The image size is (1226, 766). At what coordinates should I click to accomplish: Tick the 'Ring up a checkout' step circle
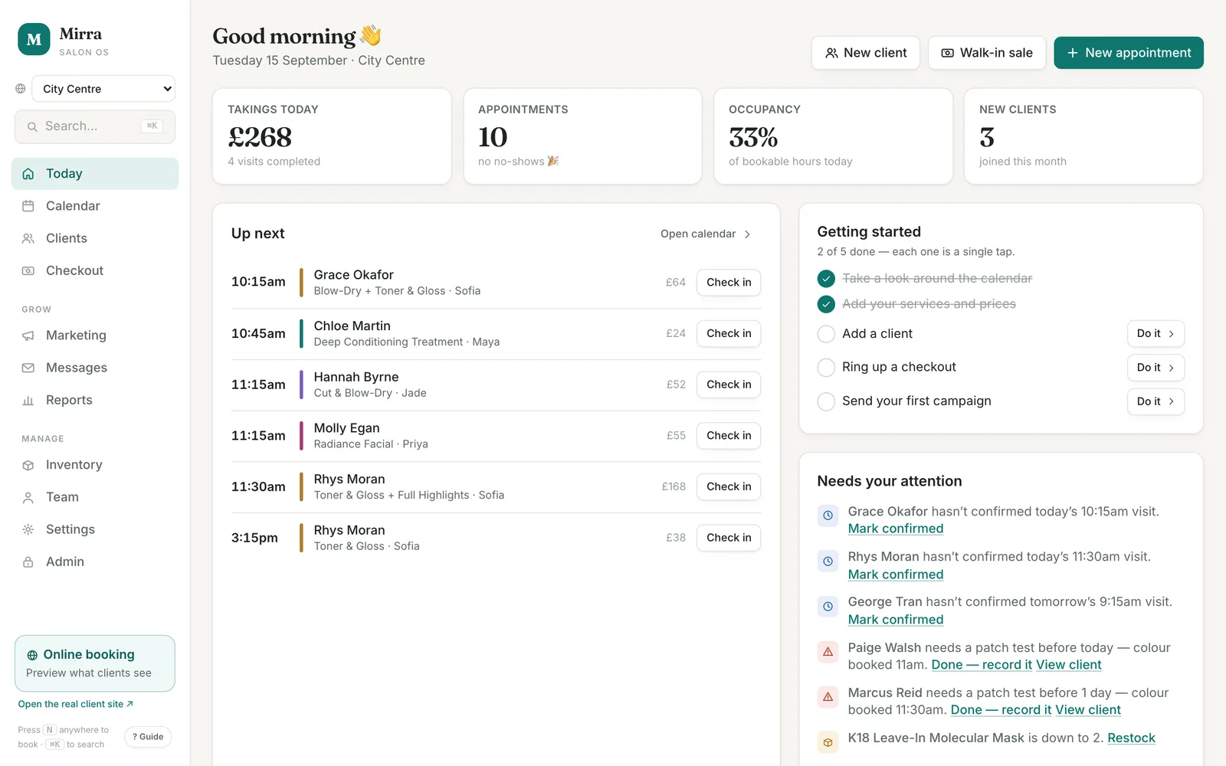[826, 368]
